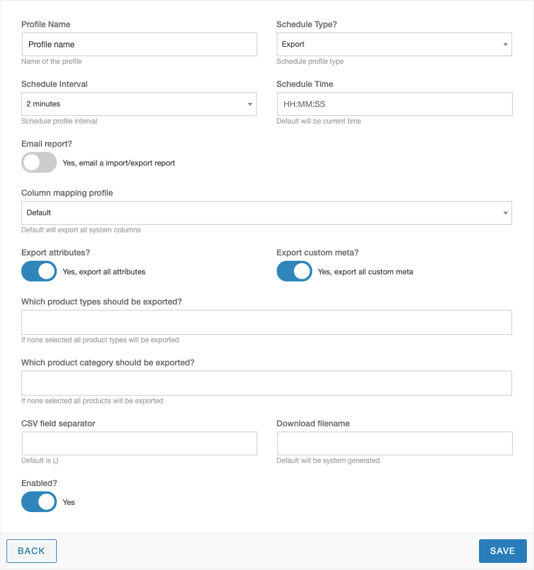Viewport: 534px width, 570px height.
Task: Disable the Export custom meta toggle
Action: [x=294, y=271]
